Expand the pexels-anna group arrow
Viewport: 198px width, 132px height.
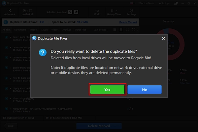10,37
